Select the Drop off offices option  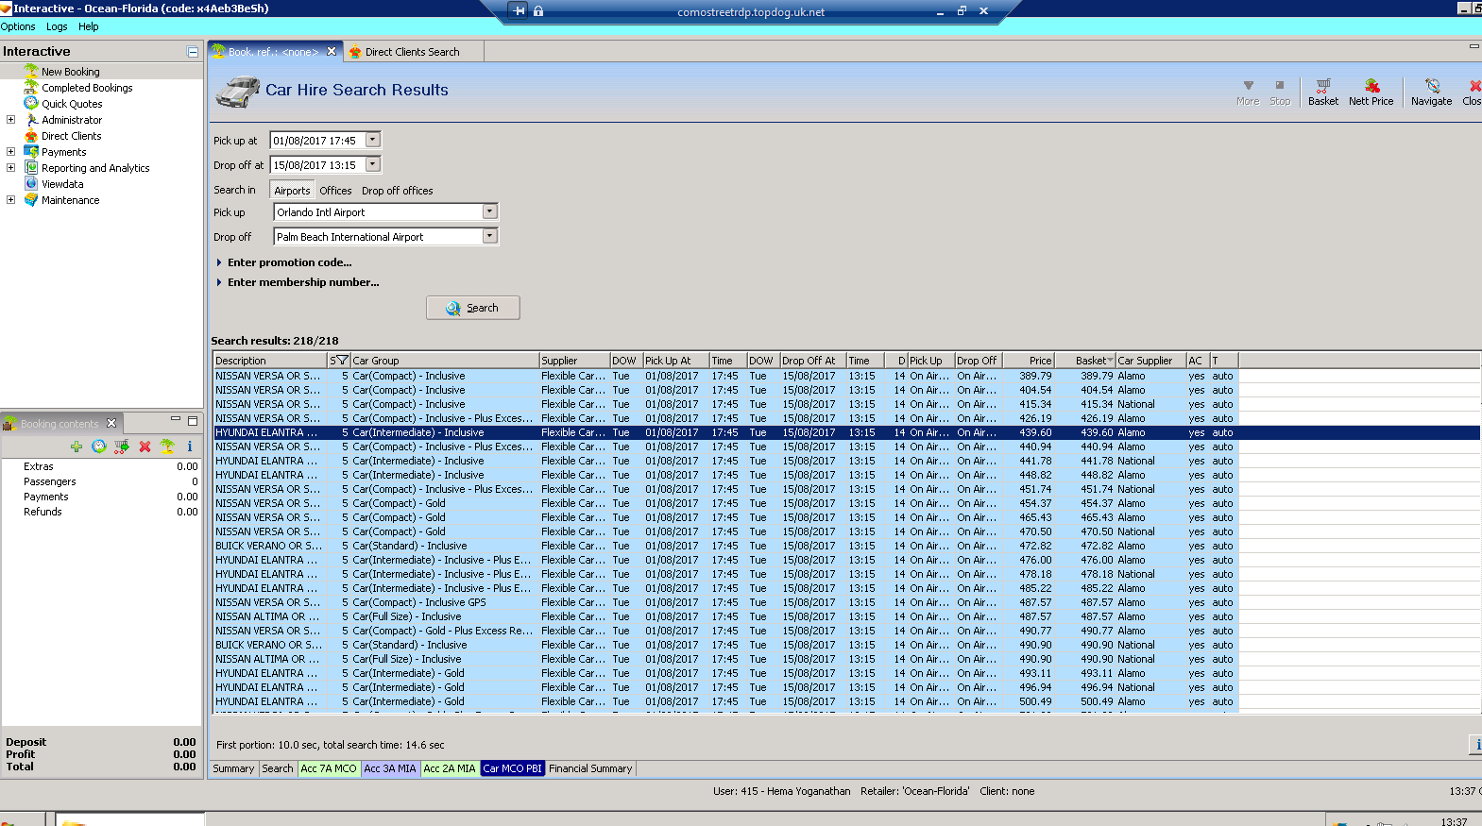(397, 191)
